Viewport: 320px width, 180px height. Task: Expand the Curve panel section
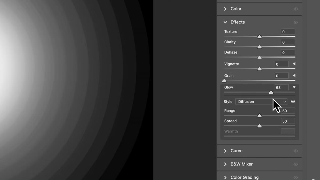[x=225, y=151]
